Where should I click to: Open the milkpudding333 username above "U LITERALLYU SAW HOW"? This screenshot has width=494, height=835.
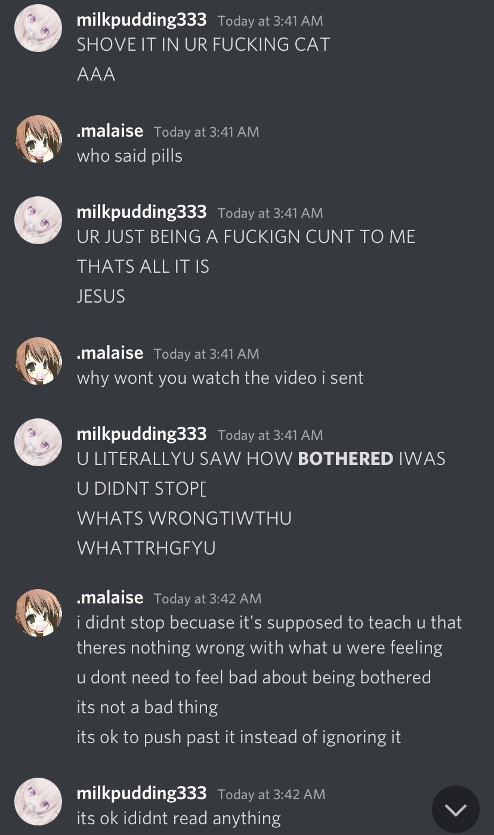click(x=141, y=434)
